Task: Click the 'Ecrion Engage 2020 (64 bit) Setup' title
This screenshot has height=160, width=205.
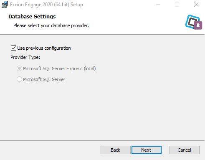Action: [x=46, y=5]
